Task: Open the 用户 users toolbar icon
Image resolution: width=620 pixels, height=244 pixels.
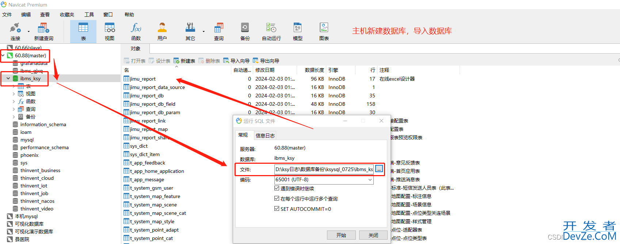Action: 162,32
